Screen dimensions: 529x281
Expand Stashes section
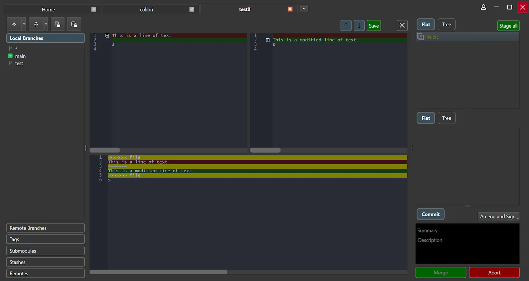(45, 262)
